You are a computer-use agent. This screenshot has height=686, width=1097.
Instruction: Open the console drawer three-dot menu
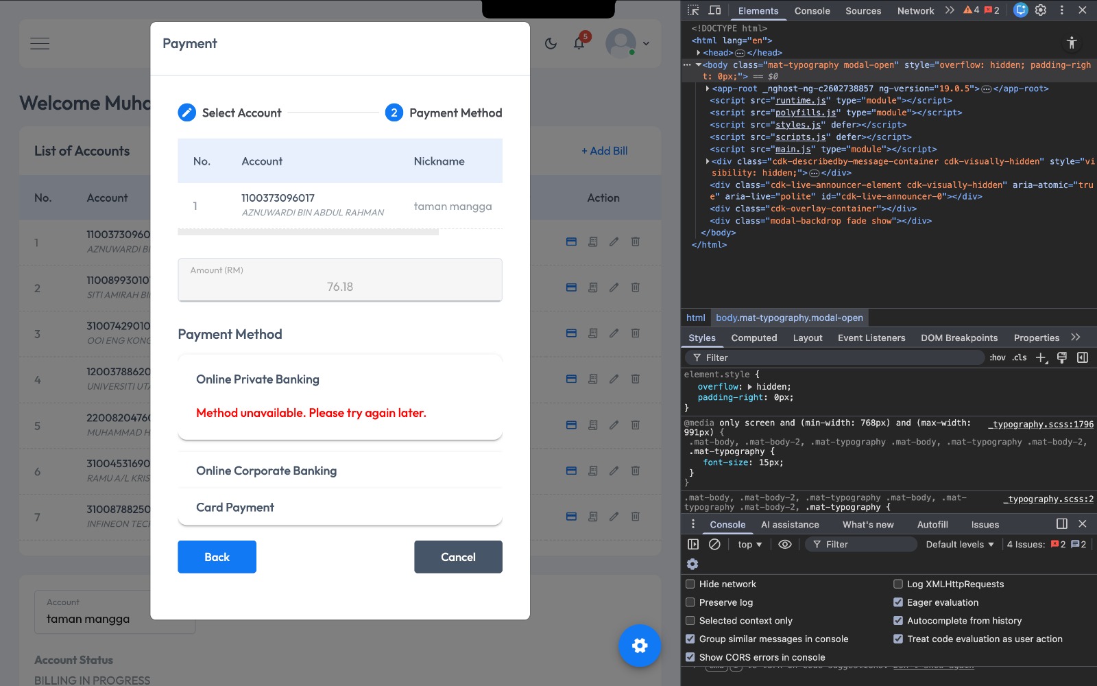pos(693,524)
